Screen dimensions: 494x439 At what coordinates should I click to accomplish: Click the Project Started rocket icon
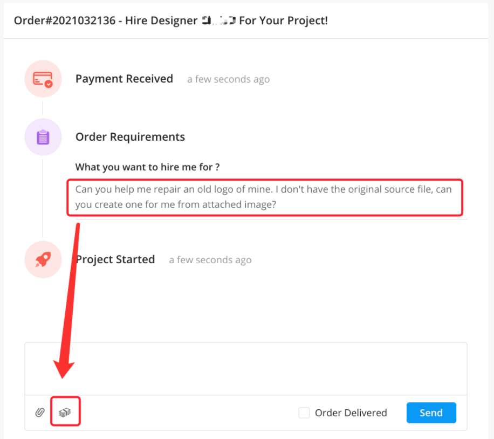click(43, 259)
